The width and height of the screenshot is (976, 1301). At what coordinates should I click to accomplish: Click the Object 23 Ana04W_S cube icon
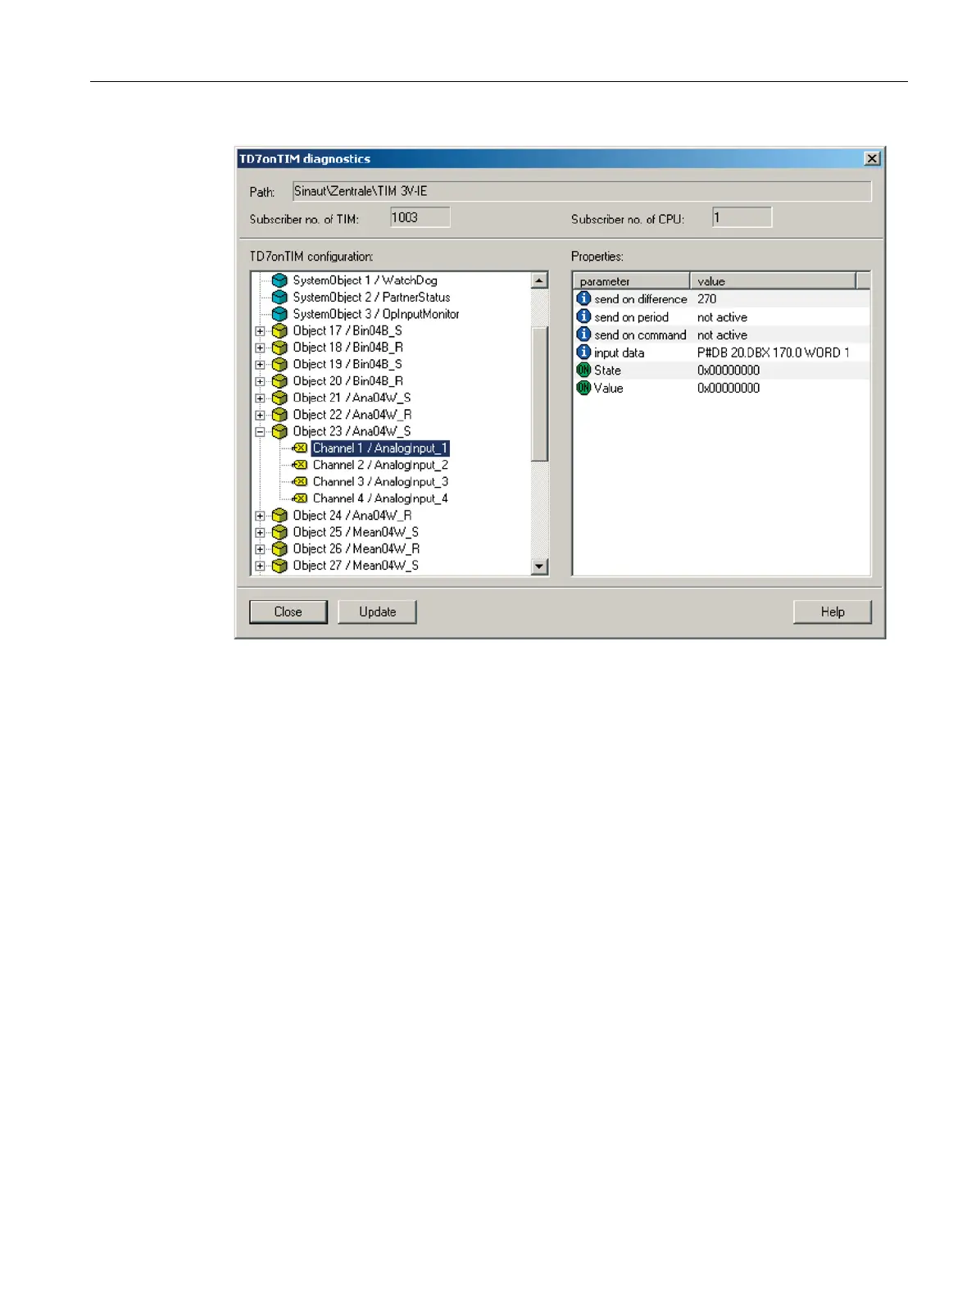pyautogui.click(x=279, y=431)
